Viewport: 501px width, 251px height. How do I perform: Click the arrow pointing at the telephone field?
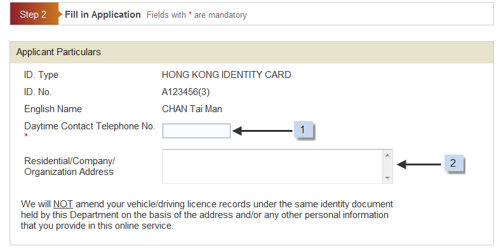click(262, 131)
